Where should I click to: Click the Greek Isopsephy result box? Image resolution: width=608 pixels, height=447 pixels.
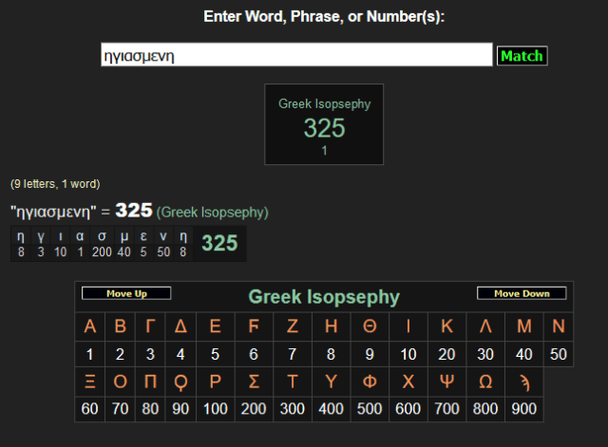pyautogui.click(x=324, y=124)
